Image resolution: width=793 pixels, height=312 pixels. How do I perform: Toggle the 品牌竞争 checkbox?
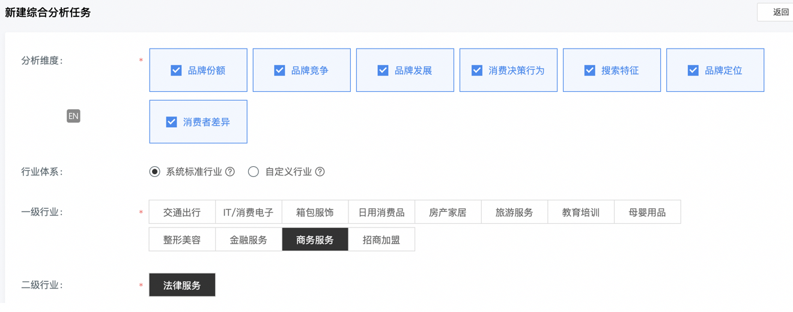[279, 70]
